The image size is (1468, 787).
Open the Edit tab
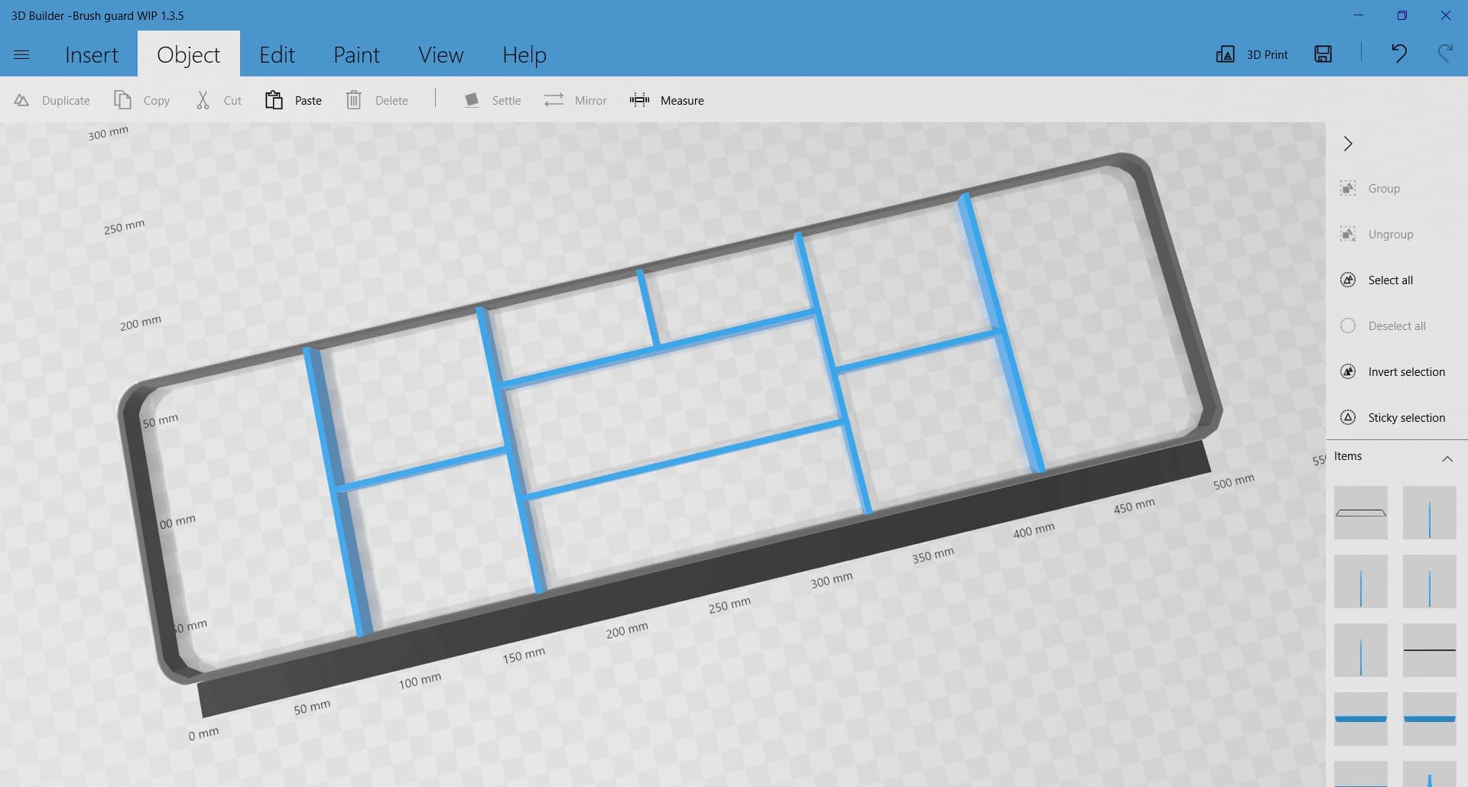click(277, 55)
